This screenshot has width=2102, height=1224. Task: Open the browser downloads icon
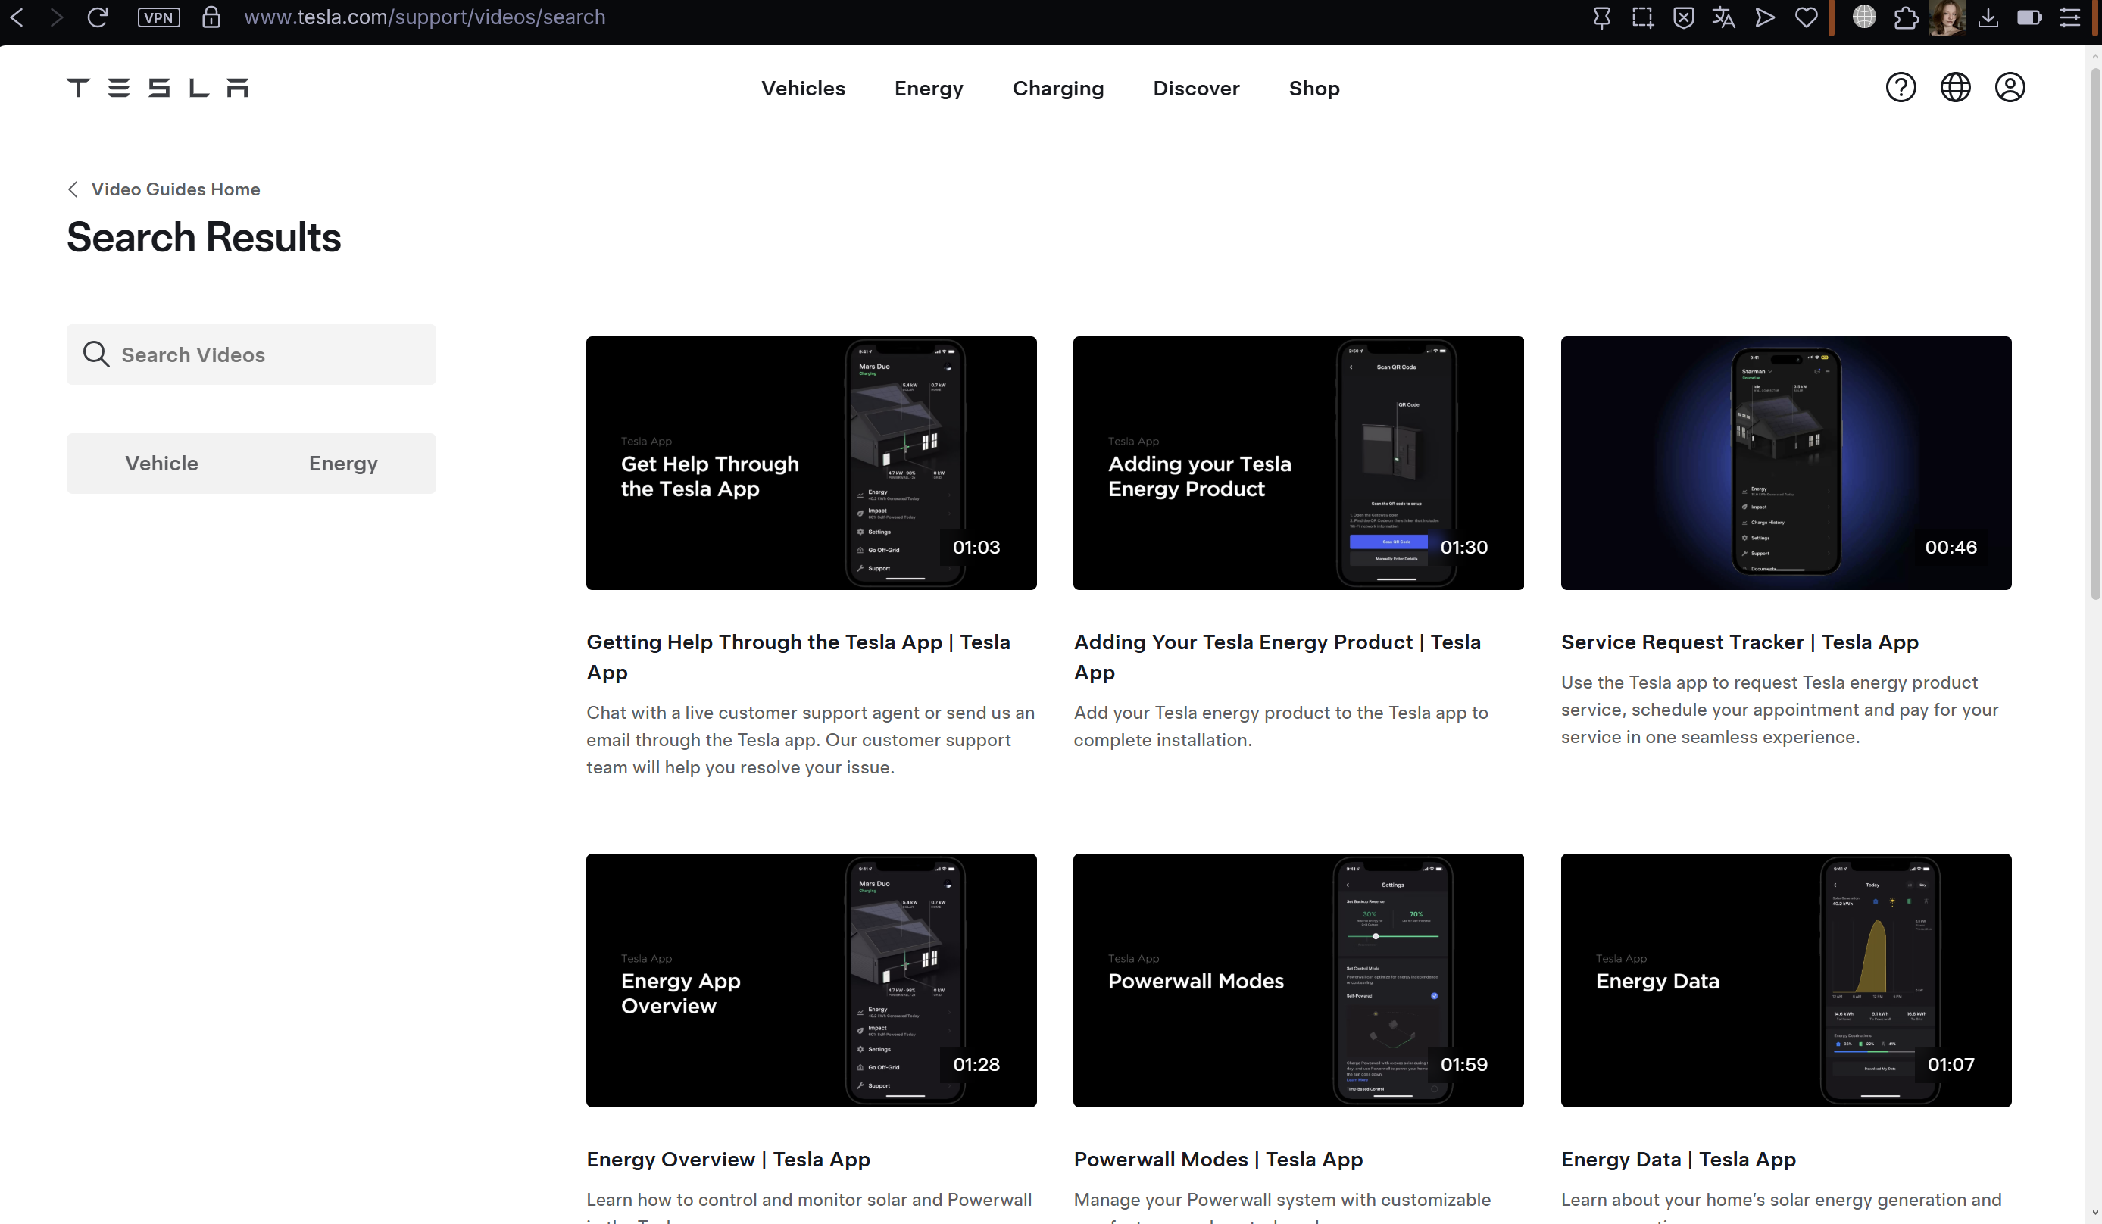pos(1988,17)
